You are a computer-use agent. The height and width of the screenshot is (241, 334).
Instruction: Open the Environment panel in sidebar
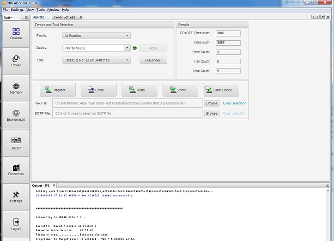[16, 116]
